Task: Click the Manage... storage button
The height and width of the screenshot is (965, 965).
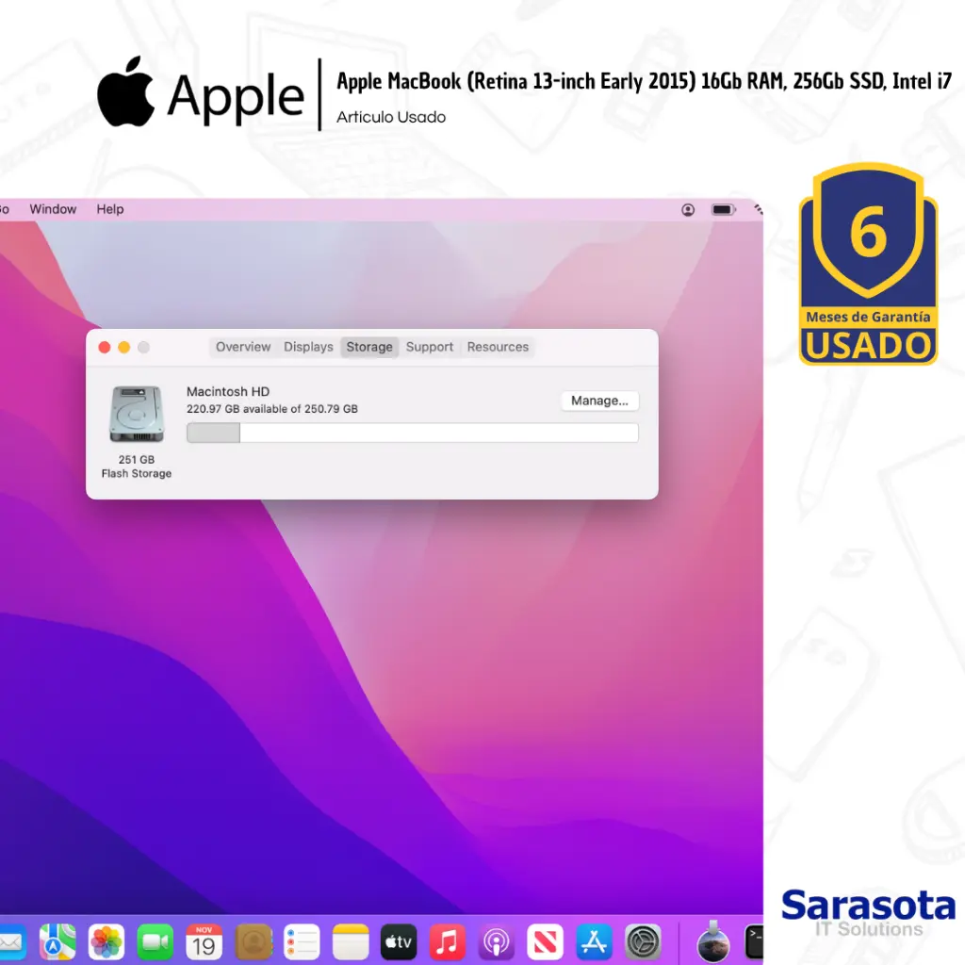Action: pos(599,401)
